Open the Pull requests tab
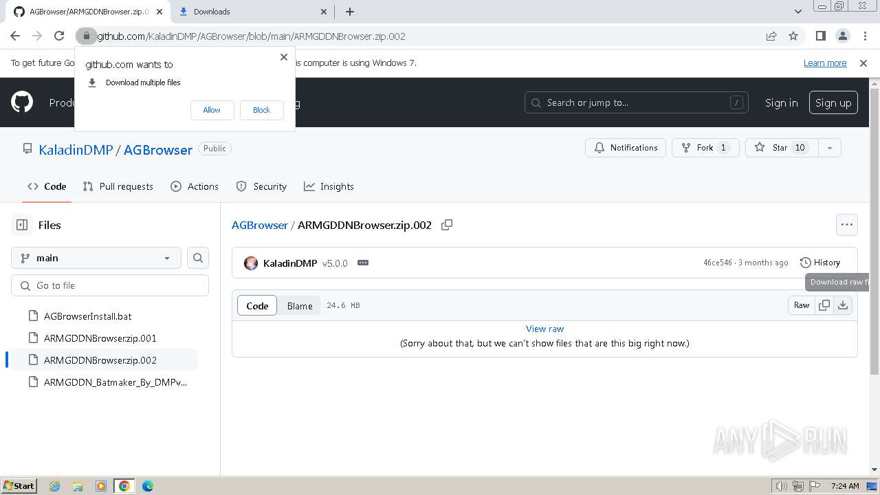This screenshot has height=495, width=880. click(x=118, y=186)
